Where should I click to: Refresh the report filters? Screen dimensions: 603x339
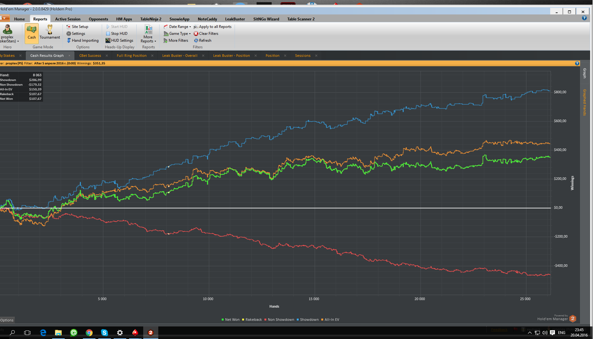tap(203, 40)
